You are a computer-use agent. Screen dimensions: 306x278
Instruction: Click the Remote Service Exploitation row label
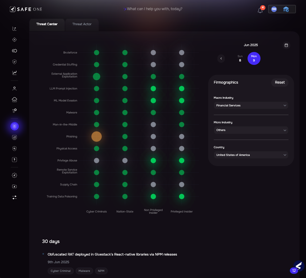coord(67,171)
